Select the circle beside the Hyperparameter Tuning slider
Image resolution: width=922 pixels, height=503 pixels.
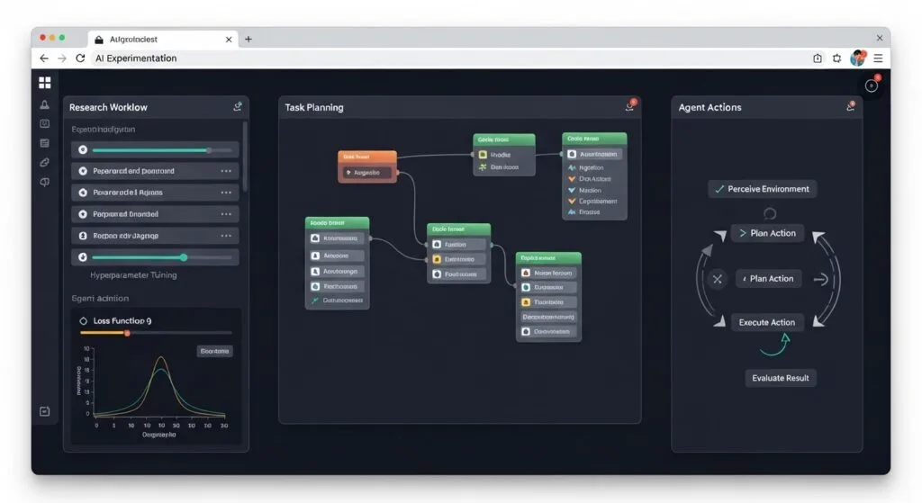pyautogui.click(x=83, y=257)
